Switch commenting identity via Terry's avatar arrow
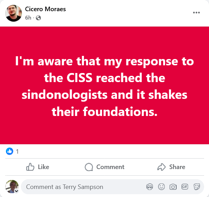Viewport: 209px width, 197px height. coord(16,191)
